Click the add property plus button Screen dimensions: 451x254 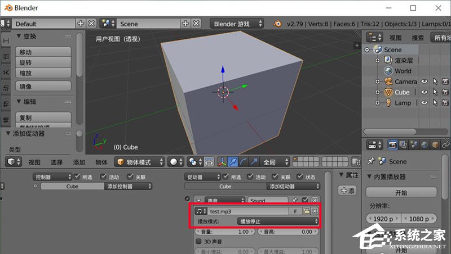[x=347, y=191]
